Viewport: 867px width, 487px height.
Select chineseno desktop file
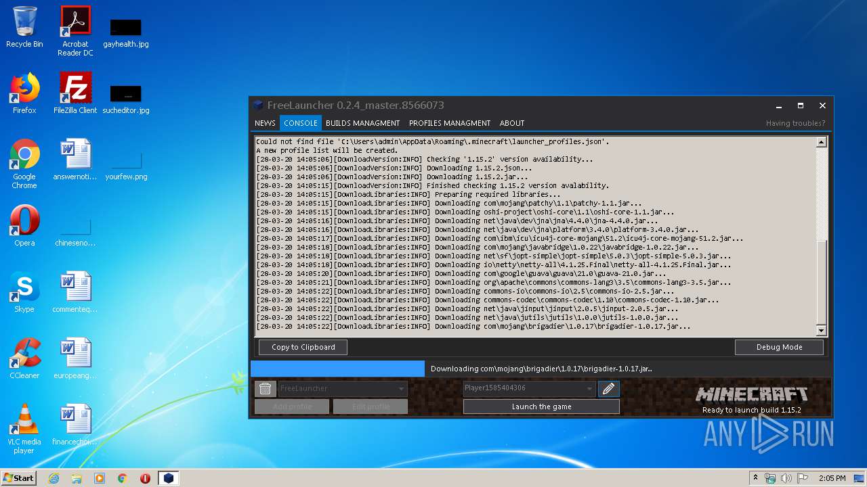click(x=75, y=231)
